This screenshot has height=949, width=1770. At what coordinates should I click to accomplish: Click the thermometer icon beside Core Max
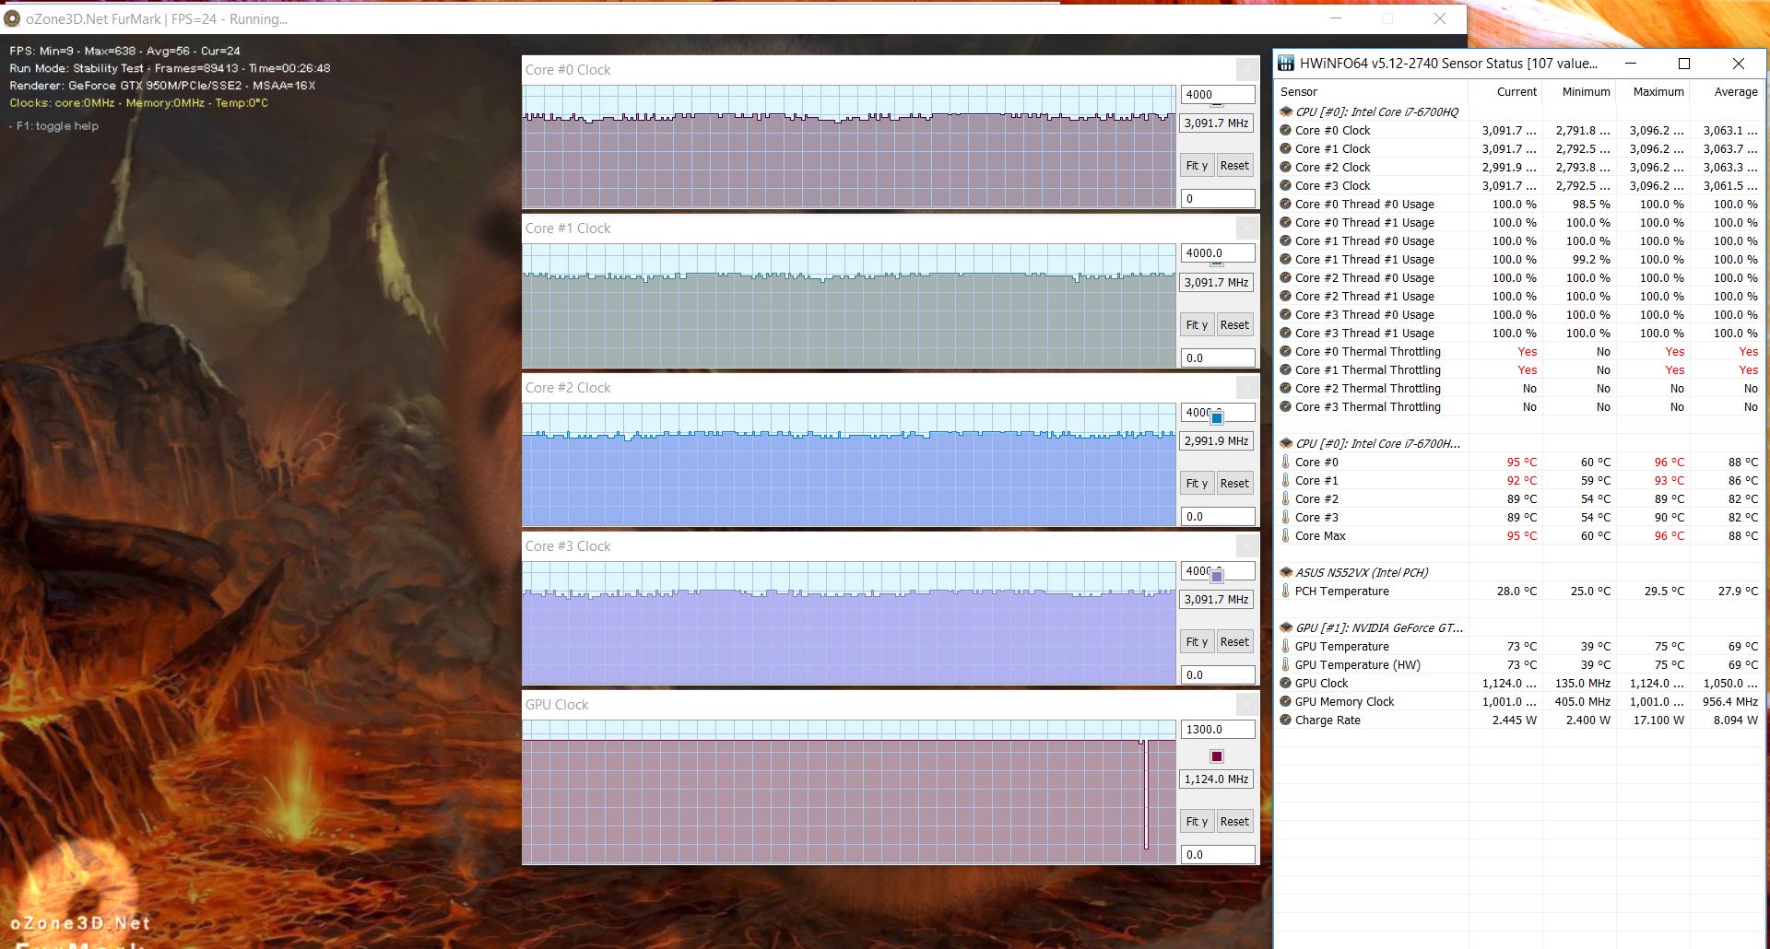[1286, 535]
